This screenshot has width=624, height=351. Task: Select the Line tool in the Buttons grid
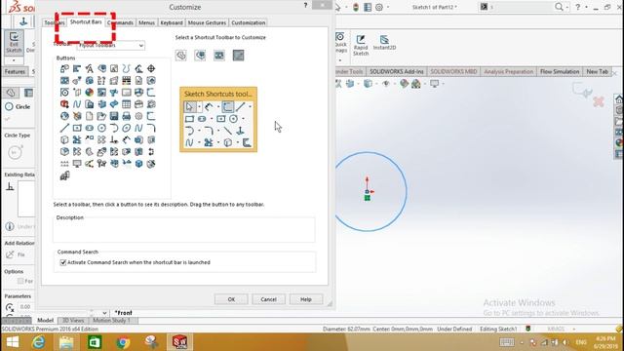[64, 128]
